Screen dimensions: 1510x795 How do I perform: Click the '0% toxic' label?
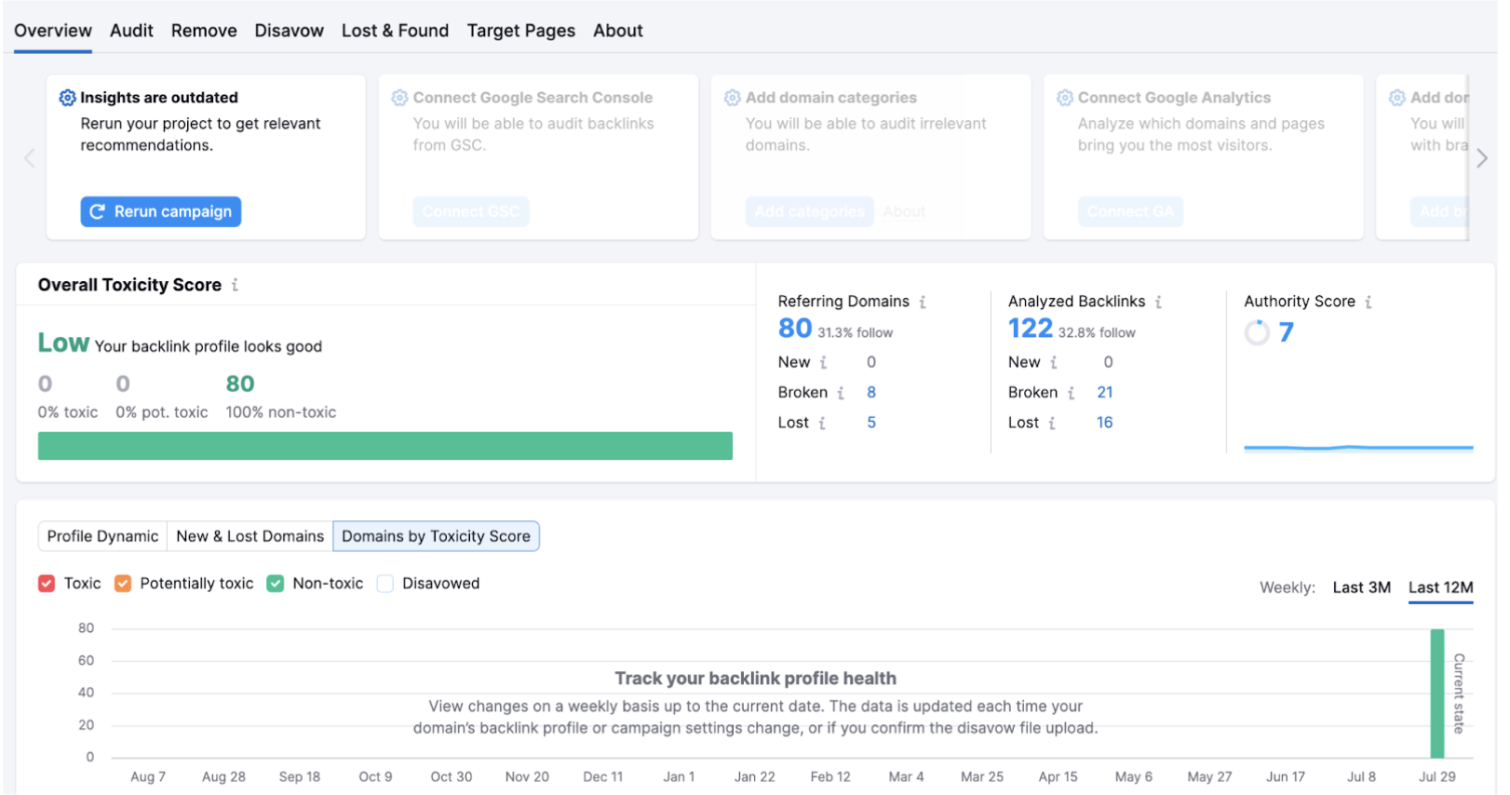[68, 412]
